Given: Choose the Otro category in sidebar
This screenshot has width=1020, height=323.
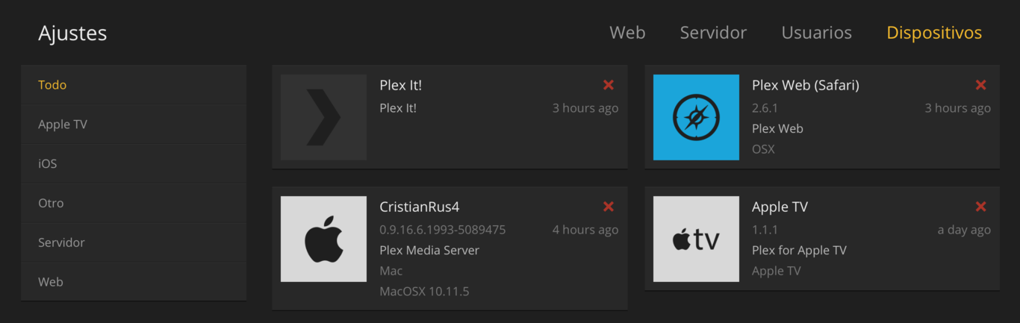Looking at the screenshot, I should point(134,203).
